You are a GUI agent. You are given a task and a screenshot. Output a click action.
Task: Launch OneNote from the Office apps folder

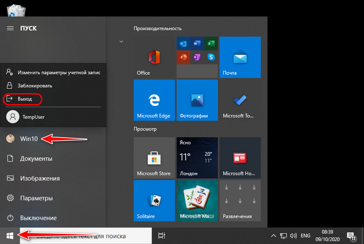tap(197, 57)
